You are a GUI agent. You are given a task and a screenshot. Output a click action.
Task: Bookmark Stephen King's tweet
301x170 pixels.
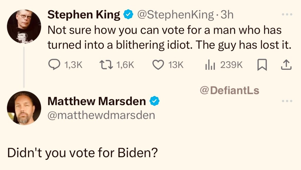pyautogui.click(x=261, y=65)
